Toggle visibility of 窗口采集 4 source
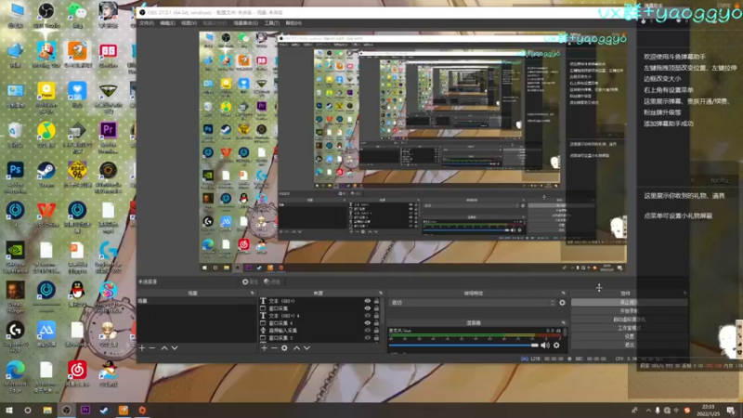This screenshot has height=418, width=743. [367, 322]
